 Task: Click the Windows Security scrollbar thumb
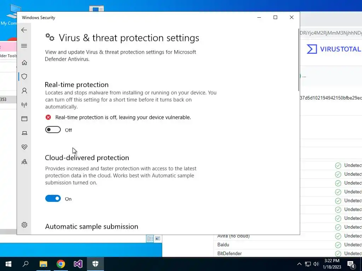(299, 60)
